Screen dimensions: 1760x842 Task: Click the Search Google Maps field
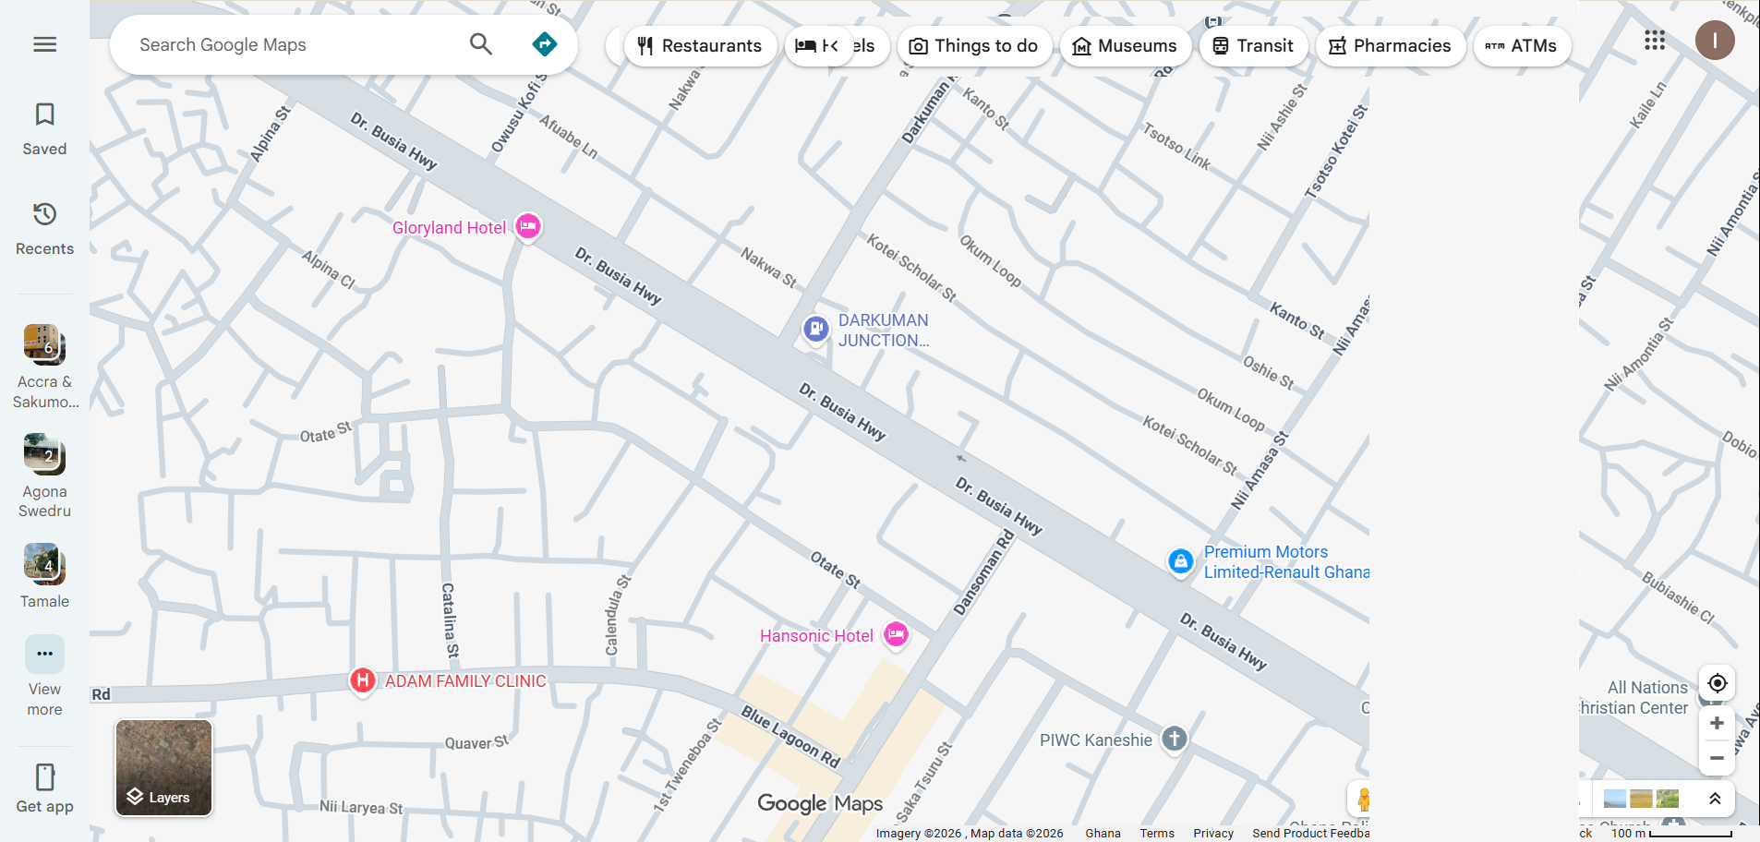point(295,44)
